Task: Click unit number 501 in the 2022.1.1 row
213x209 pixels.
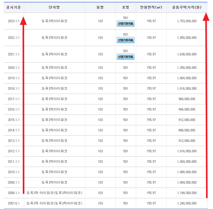Action: coord(125,35)
